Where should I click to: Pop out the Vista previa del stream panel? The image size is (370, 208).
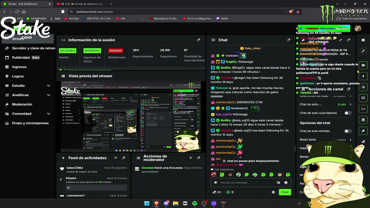[x=198, y=76]
